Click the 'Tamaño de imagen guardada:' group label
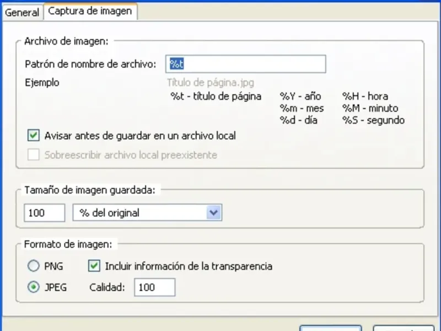Image resolution: width=441 pixels, height=331 pixels. click(x=90, y=190)
